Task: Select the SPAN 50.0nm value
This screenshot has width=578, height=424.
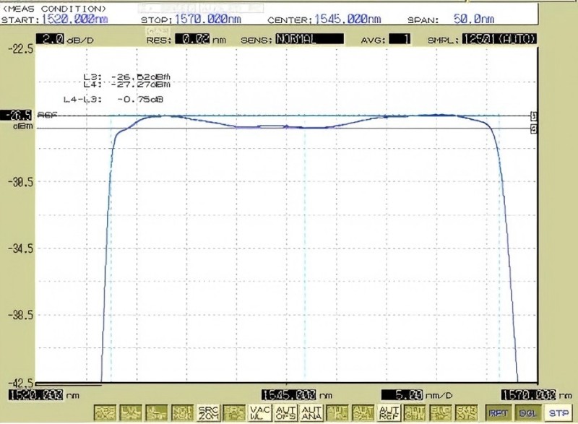Action: [x=474, y=20]
